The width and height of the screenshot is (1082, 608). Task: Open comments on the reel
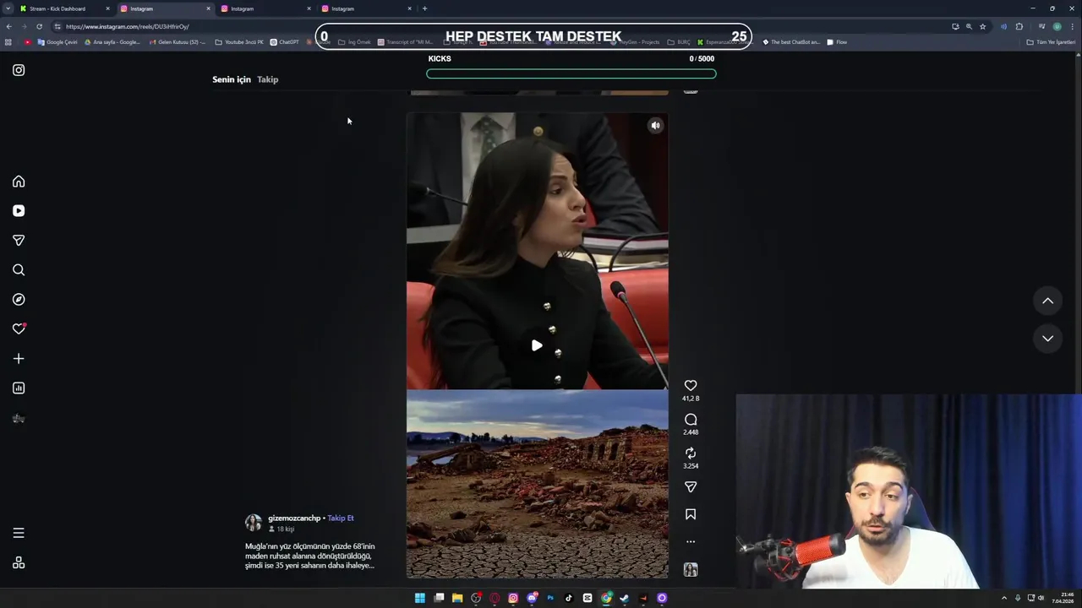691,420
